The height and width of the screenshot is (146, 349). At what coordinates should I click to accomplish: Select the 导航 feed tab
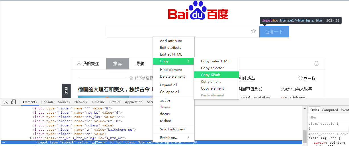[140, 64]
